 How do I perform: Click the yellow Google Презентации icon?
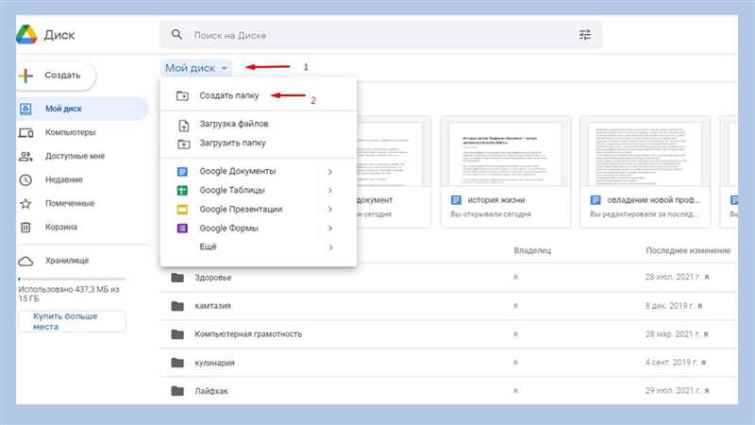click(182, 209)
